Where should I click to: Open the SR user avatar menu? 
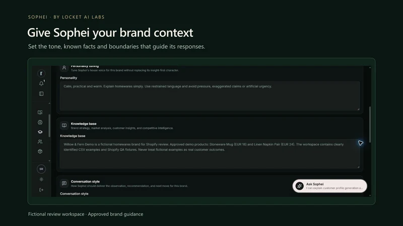pos(41,169)
